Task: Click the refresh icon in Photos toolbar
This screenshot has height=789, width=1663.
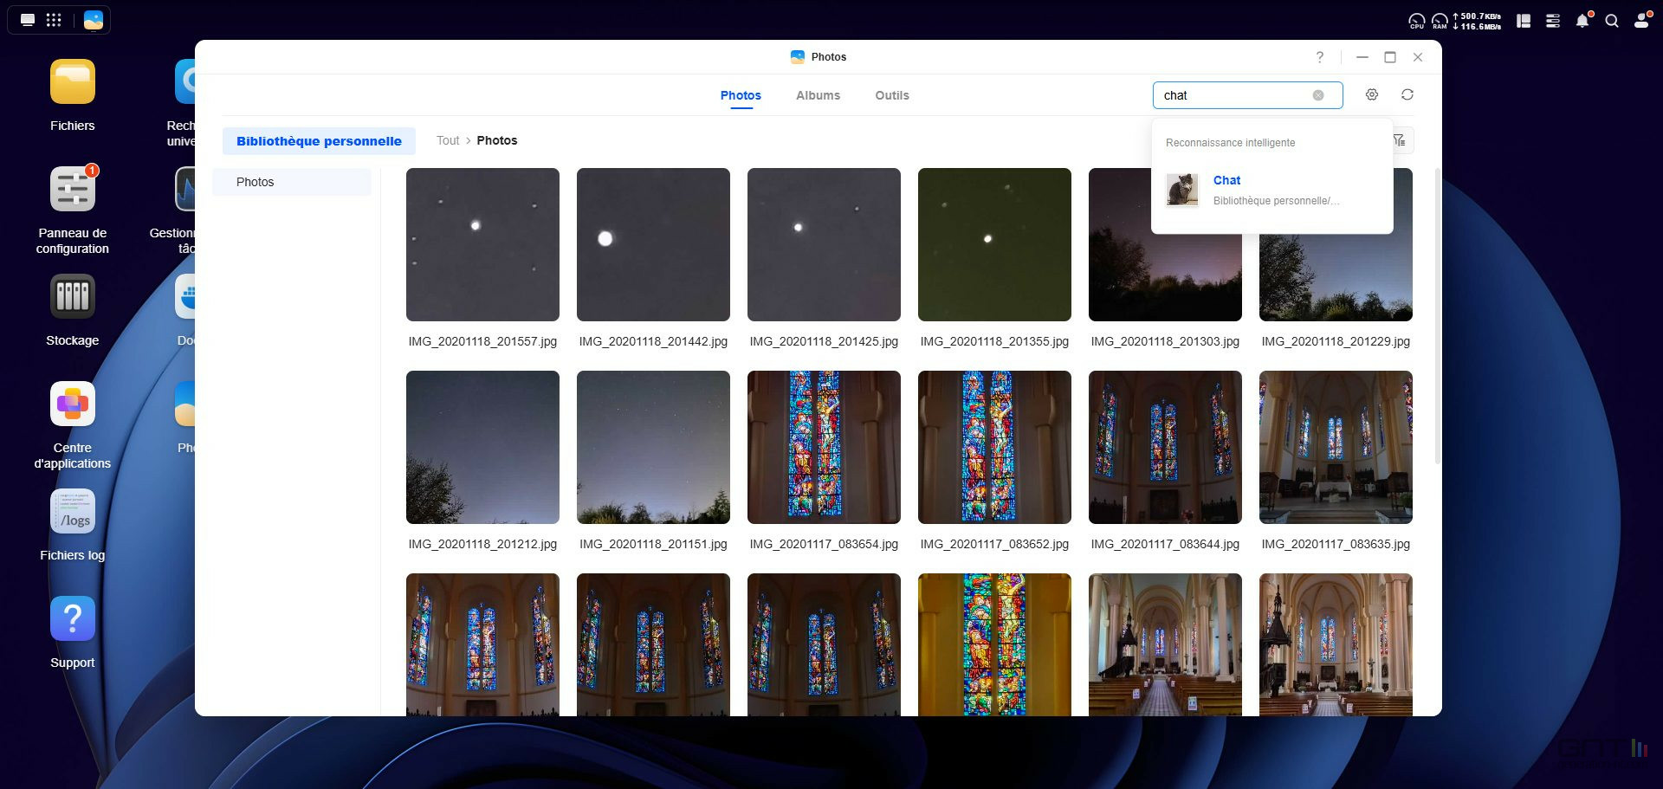Action: [1407, 95]
